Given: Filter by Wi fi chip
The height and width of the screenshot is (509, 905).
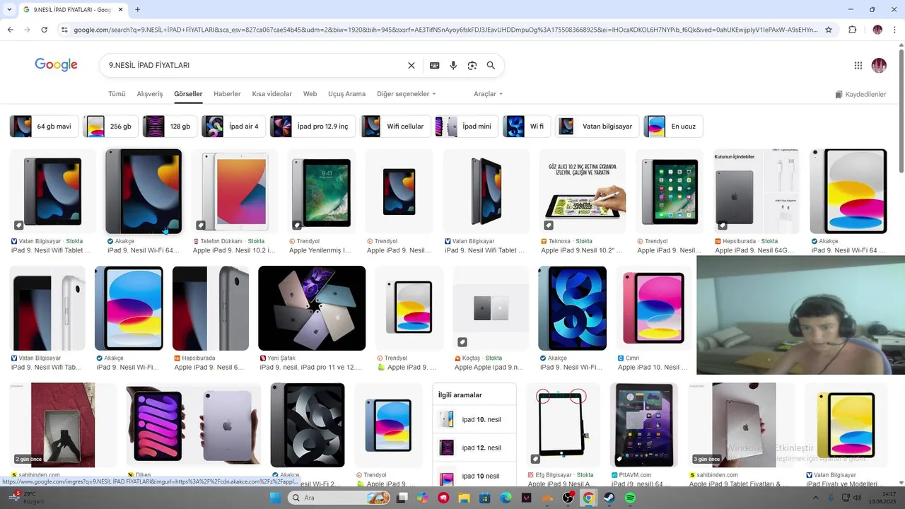Looking at the screenshot, I should click(x=527, y=127).
